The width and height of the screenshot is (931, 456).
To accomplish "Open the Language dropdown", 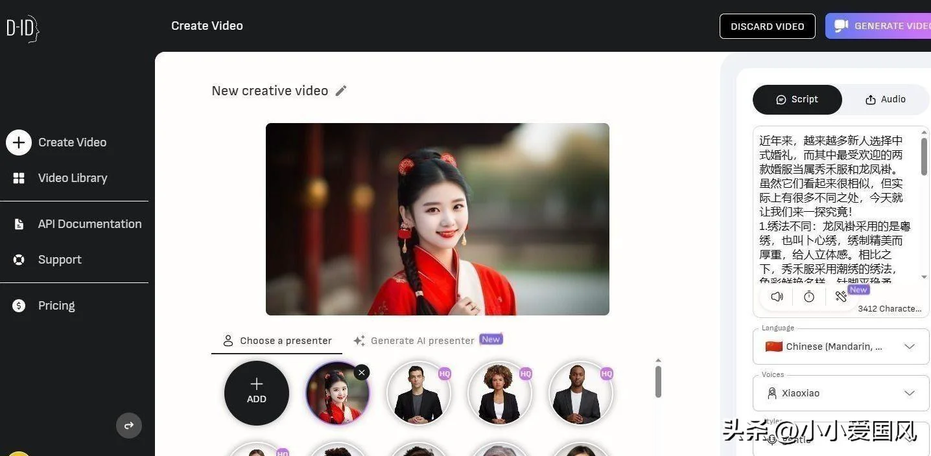I will (841, 347).
